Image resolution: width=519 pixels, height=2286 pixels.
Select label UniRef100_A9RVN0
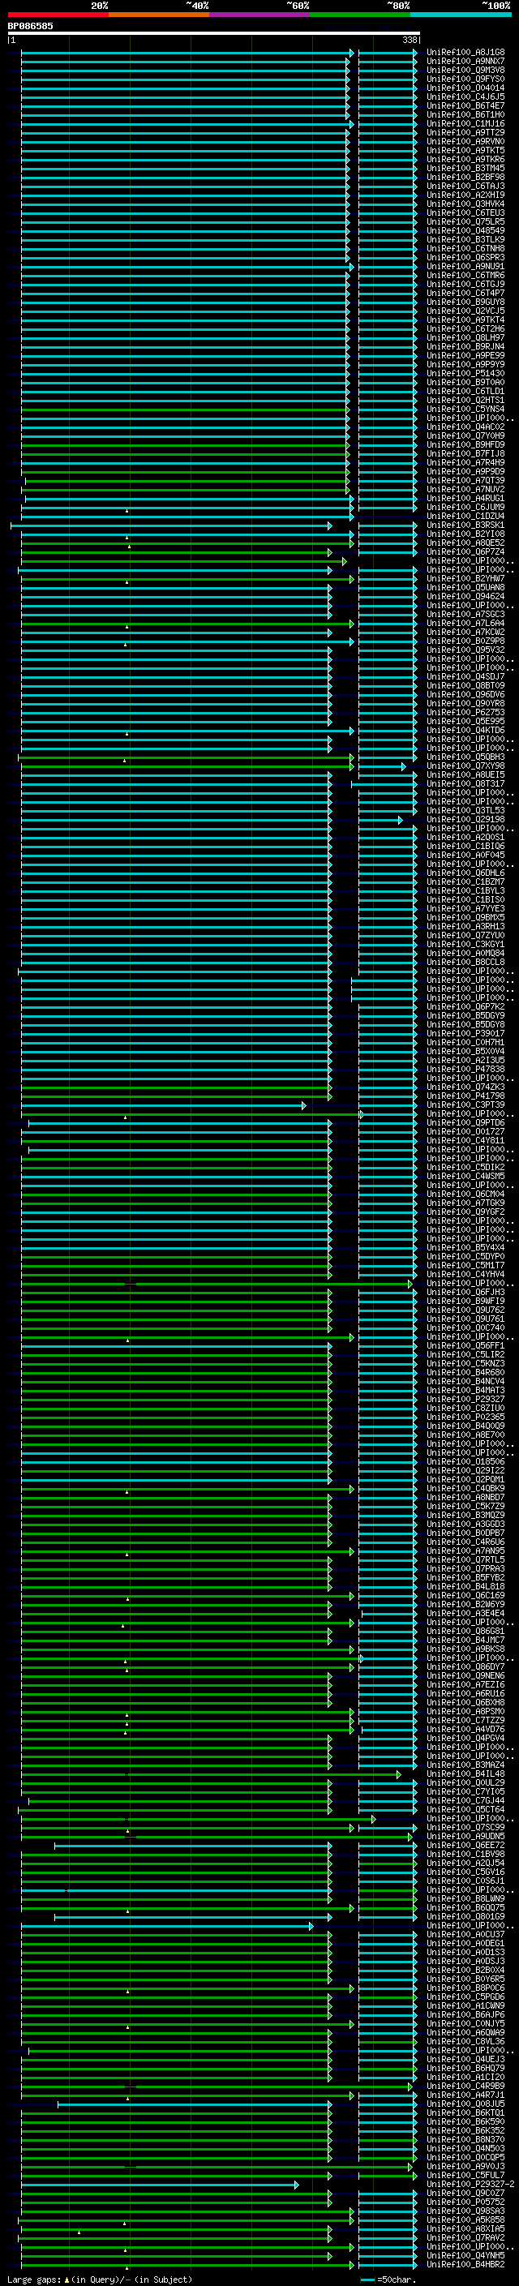[x=465, y=141]
